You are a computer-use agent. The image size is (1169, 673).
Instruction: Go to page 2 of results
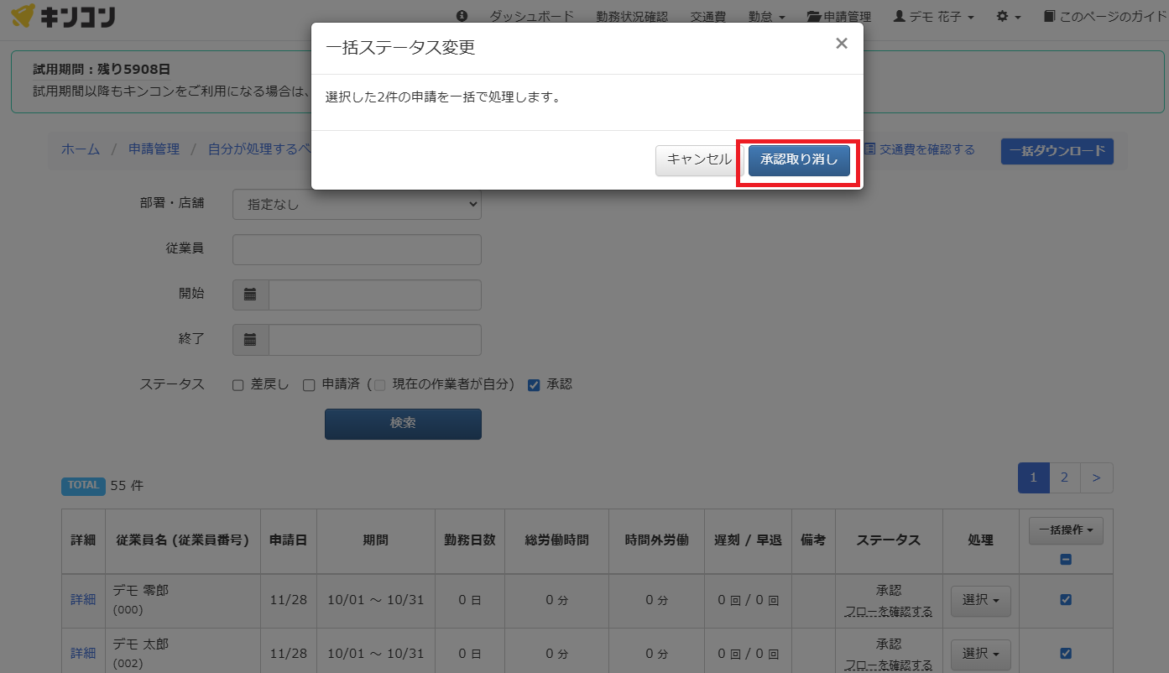(x=1064, y=477)
